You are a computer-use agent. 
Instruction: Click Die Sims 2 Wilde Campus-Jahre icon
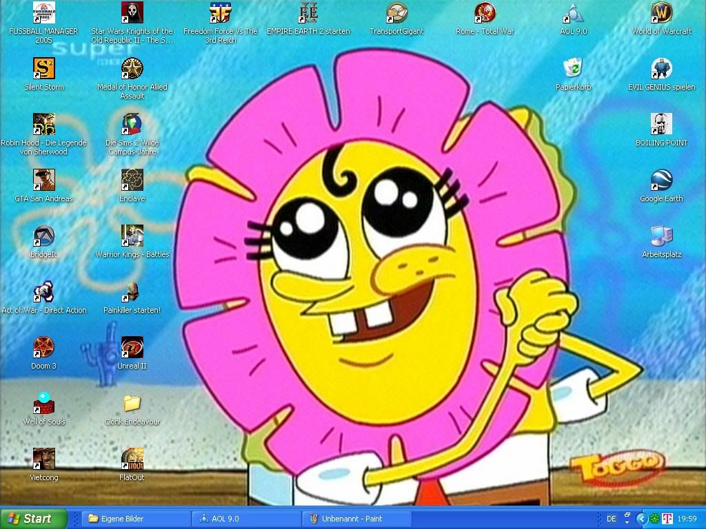click(132, 124)
